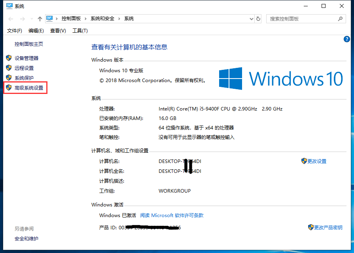Open 远程设置 link

pos(24,68)
